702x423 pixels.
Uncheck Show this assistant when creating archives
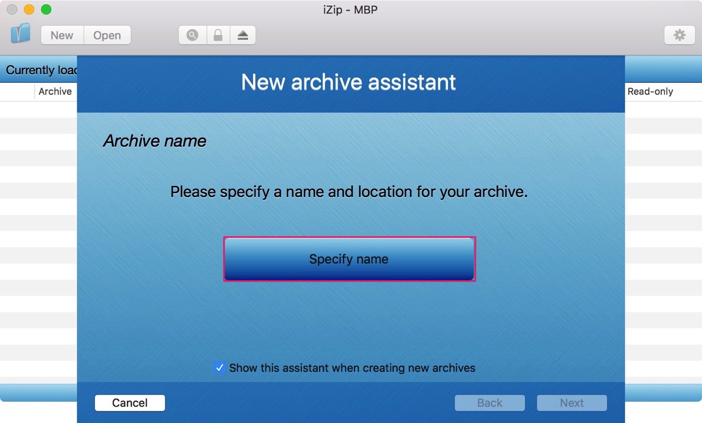(x=219, y=368)
